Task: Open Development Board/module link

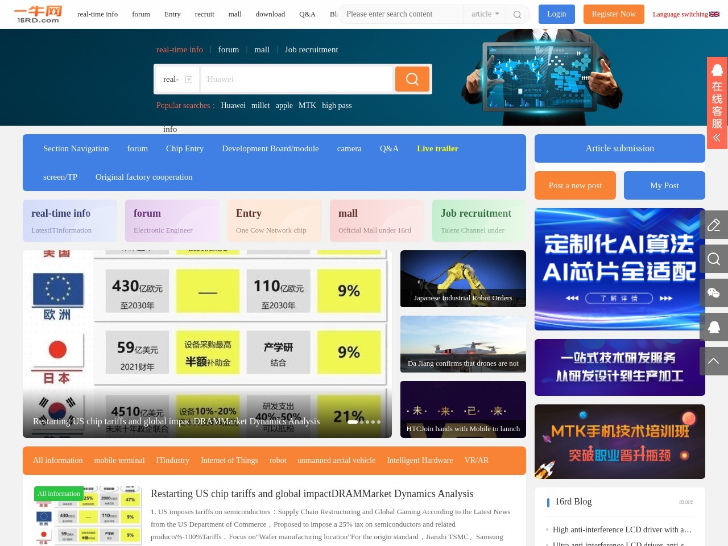Action: [x=270, y=148]
